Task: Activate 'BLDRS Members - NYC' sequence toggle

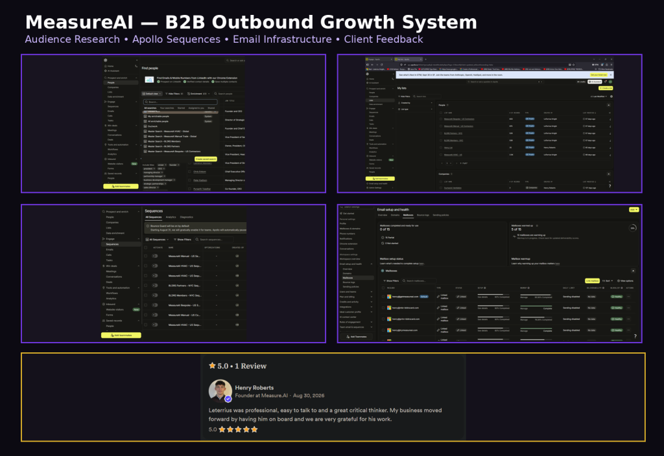Action: (x=155, y=295)
